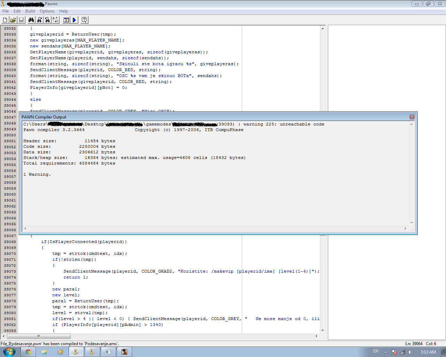
Task: Click the New file toolbar icon
Action: [5, 20]
